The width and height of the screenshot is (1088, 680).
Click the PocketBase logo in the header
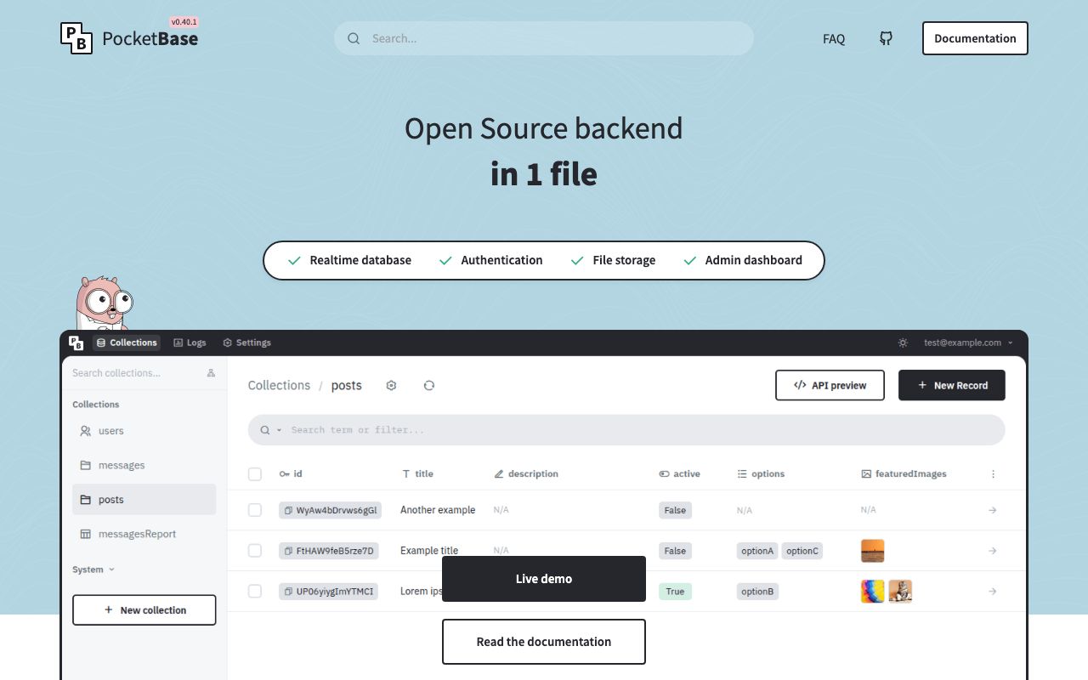point(129,38)
